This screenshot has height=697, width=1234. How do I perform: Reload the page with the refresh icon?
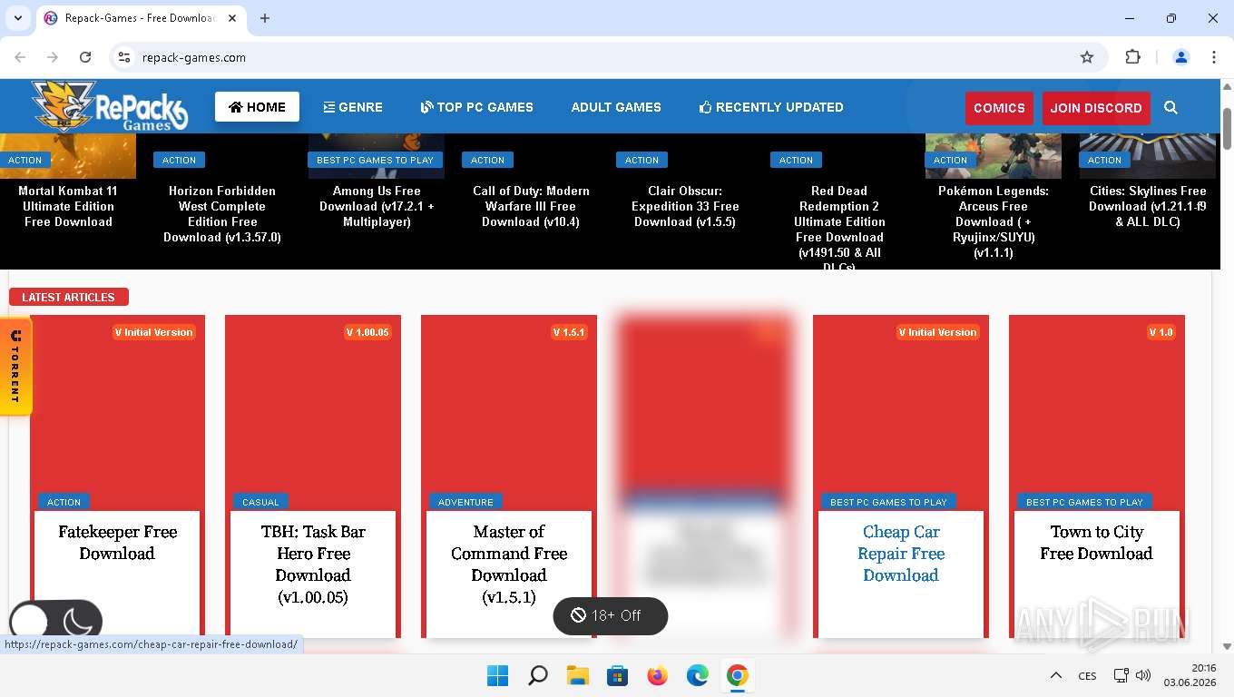tap(85, 57)
